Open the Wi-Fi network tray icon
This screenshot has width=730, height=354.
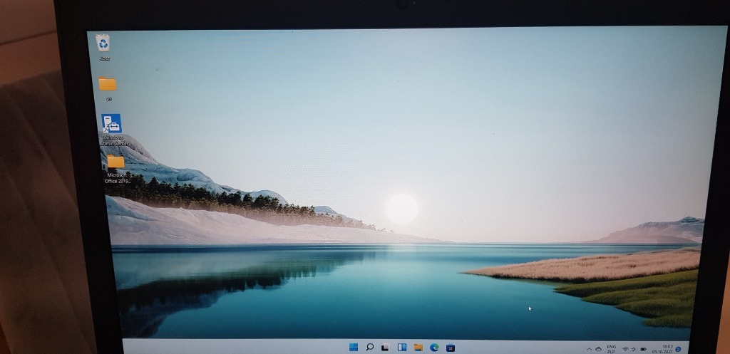pyautogui.click(x=625, y=349)
